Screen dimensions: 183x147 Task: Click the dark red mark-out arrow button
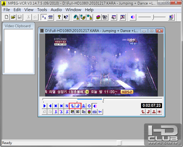pos(148,112)
